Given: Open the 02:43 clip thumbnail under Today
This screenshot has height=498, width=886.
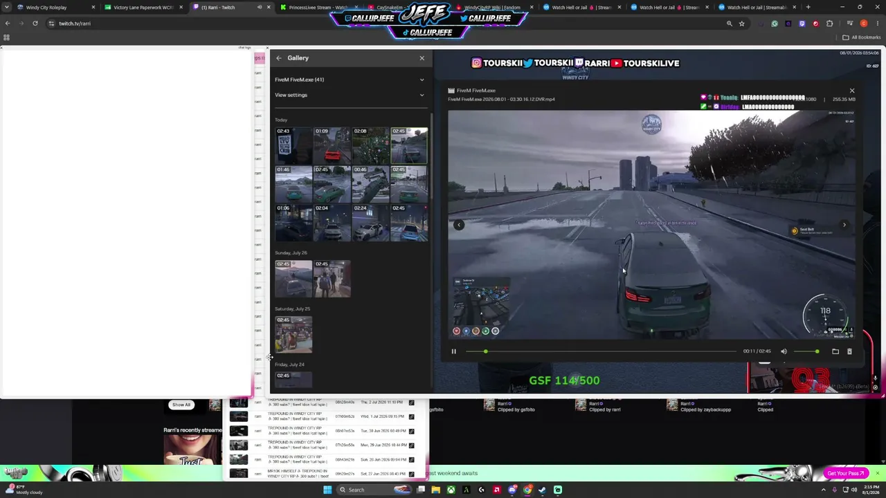Looking at the screenshot, I should [x=293, y=145].
